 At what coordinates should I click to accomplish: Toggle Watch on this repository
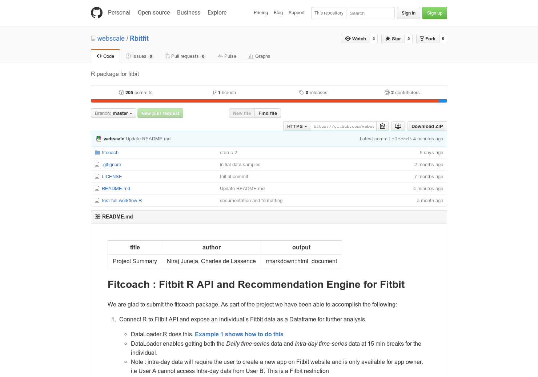click(355, 38)
